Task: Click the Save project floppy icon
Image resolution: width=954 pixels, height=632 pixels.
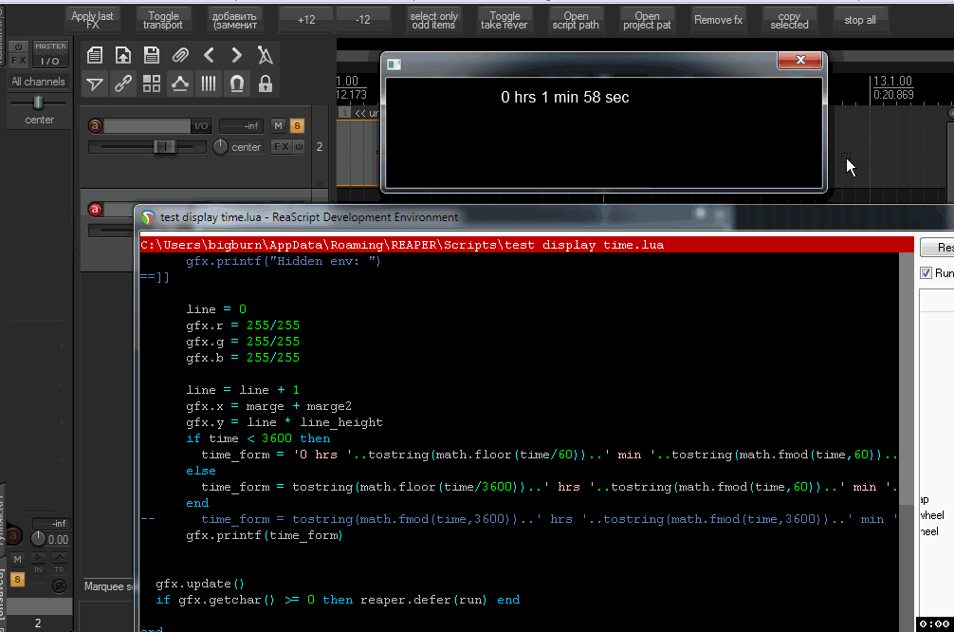Action: pyautogui.click(x=152, y=55)
